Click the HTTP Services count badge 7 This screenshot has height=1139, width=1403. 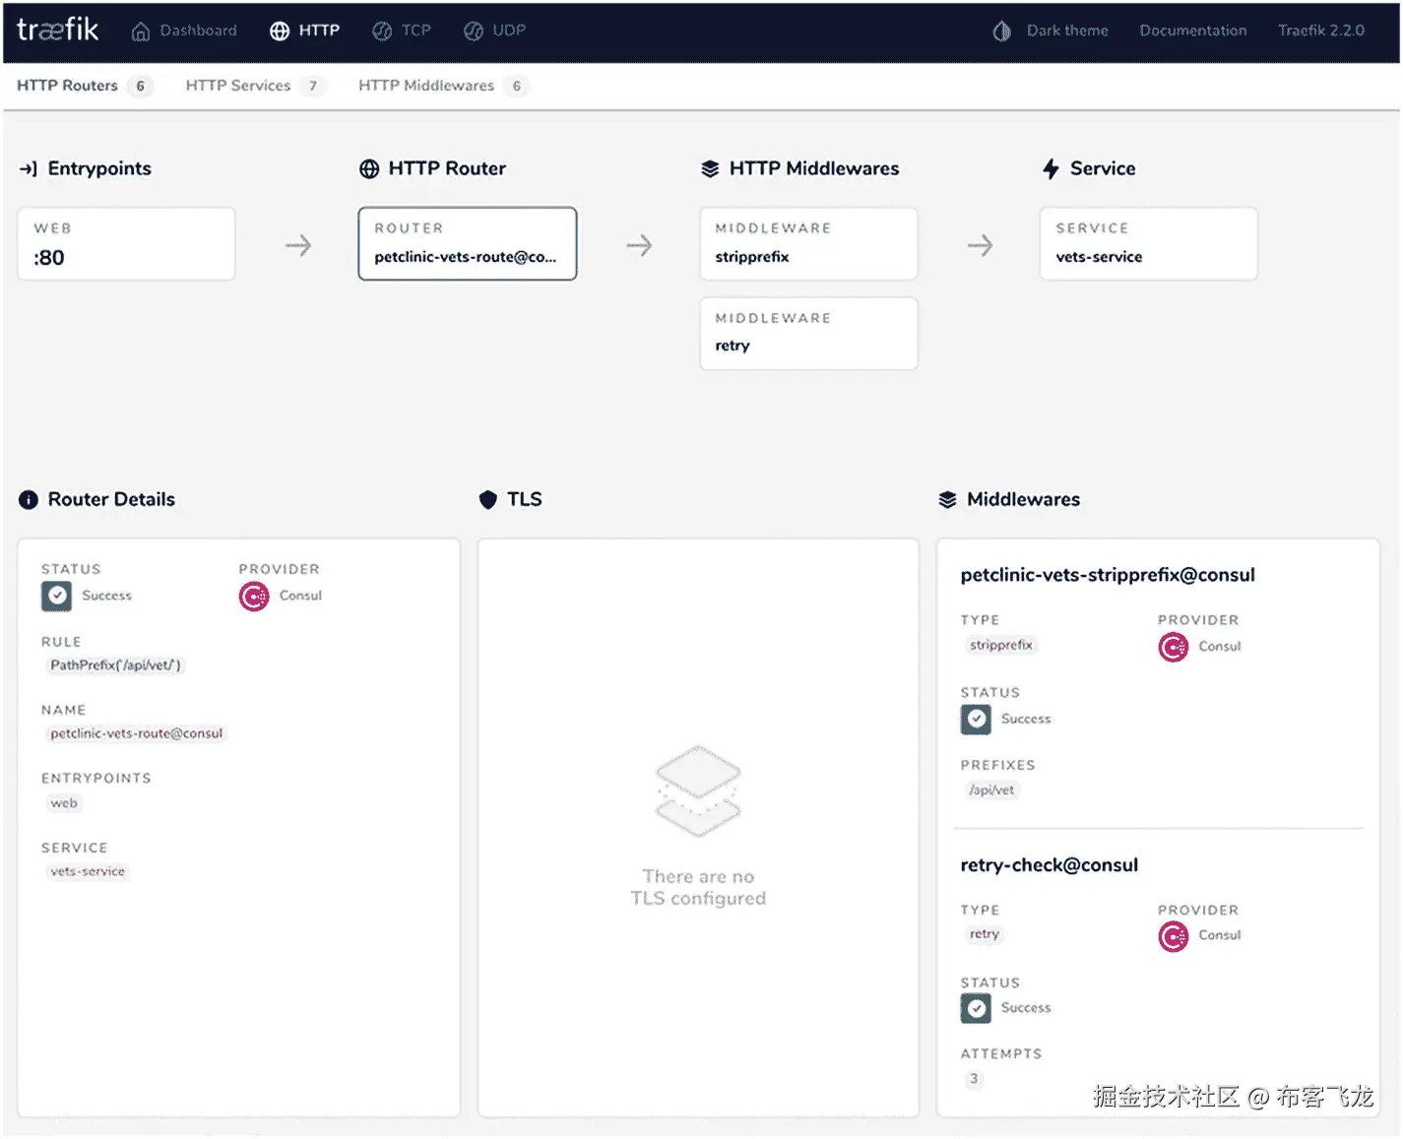pyautogui.click(x=313, y=87)
